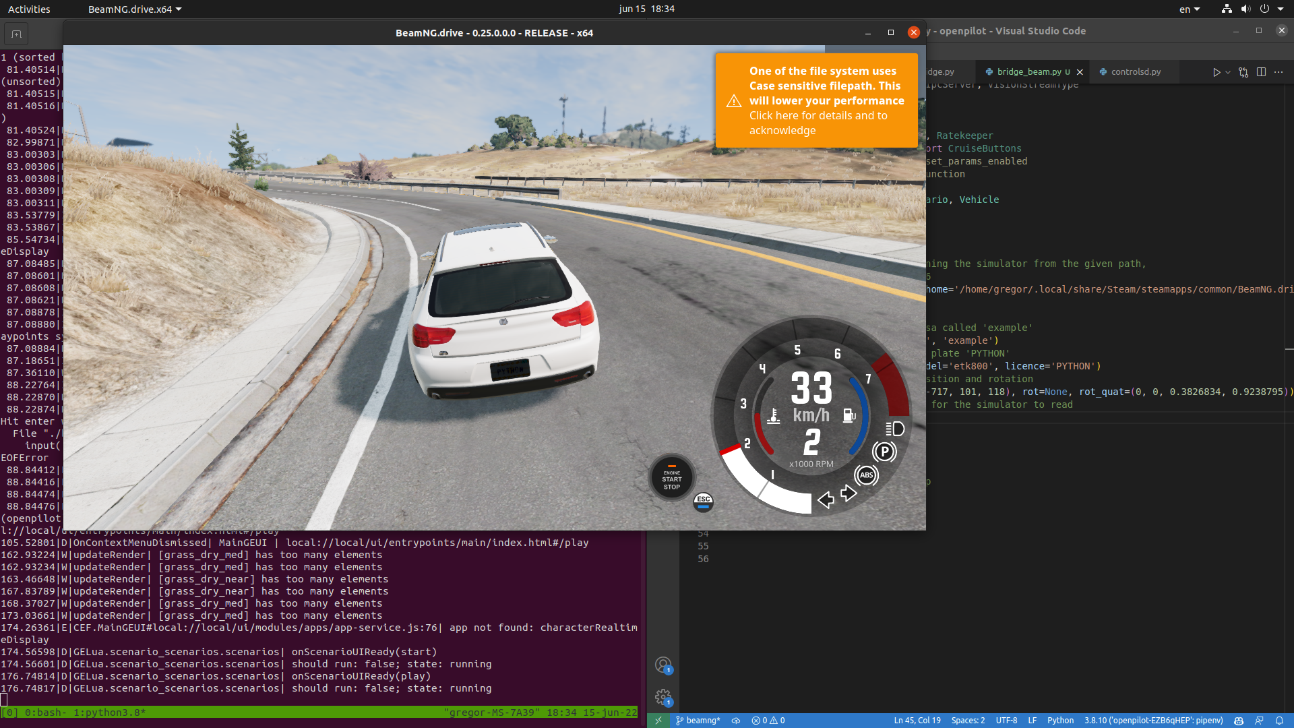Click the gear indicator '2' on gauge
This screenshot has width=1294, height=728.
(812, 442)
